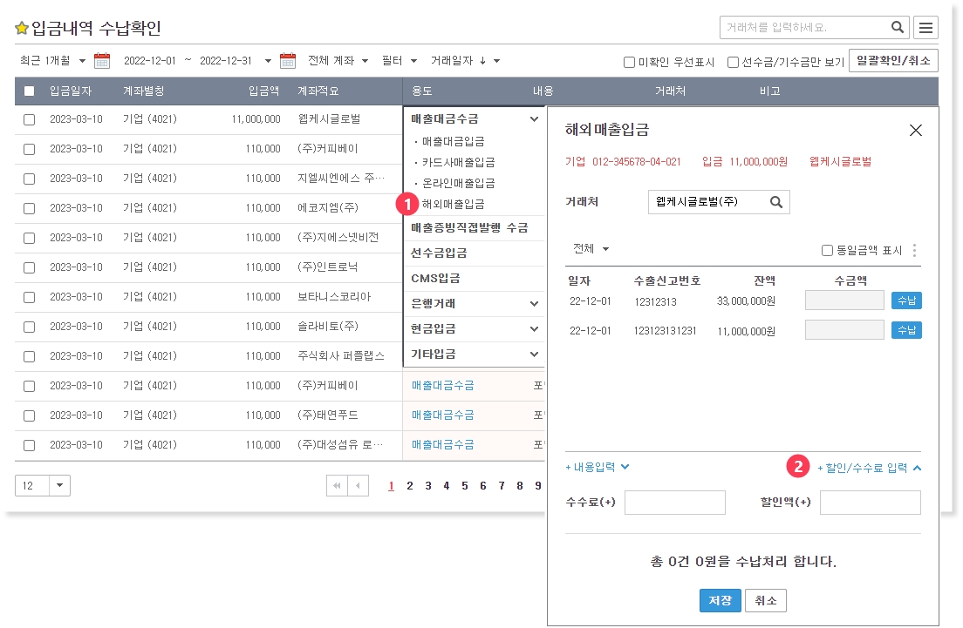Click the 일괄확인/취소 button
This screenshot has height=628, width=963.
[892, 61]
